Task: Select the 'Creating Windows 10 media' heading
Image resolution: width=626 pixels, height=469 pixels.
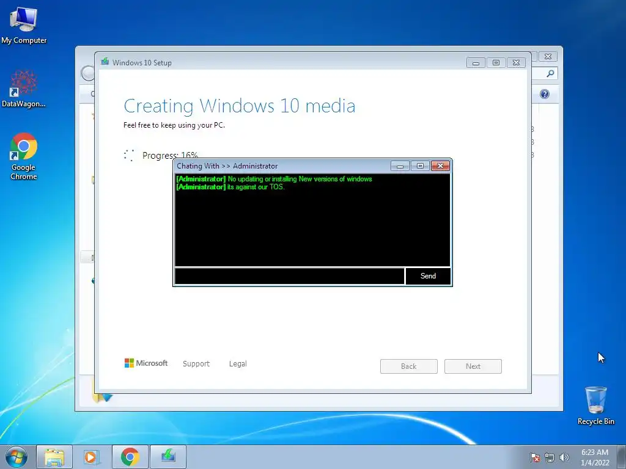Action: click(240, 106)
